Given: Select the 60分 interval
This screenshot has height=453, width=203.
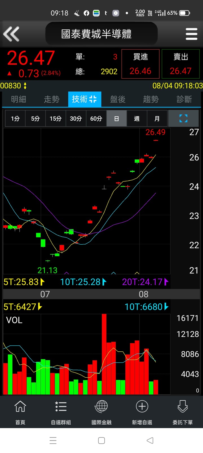Looking at the screenshot, I should pos(96,119).
